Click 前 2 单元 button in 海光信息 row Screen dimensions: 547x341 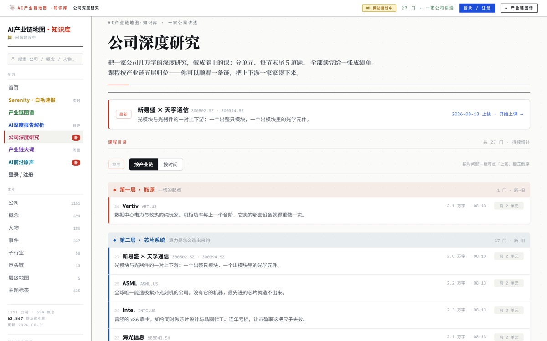coord(509,337)
